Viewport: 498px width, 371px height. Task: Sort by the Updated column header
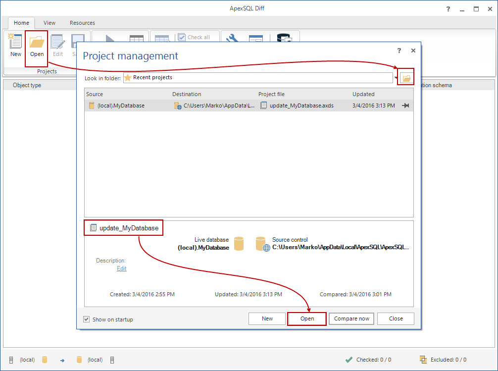point(363,94)
